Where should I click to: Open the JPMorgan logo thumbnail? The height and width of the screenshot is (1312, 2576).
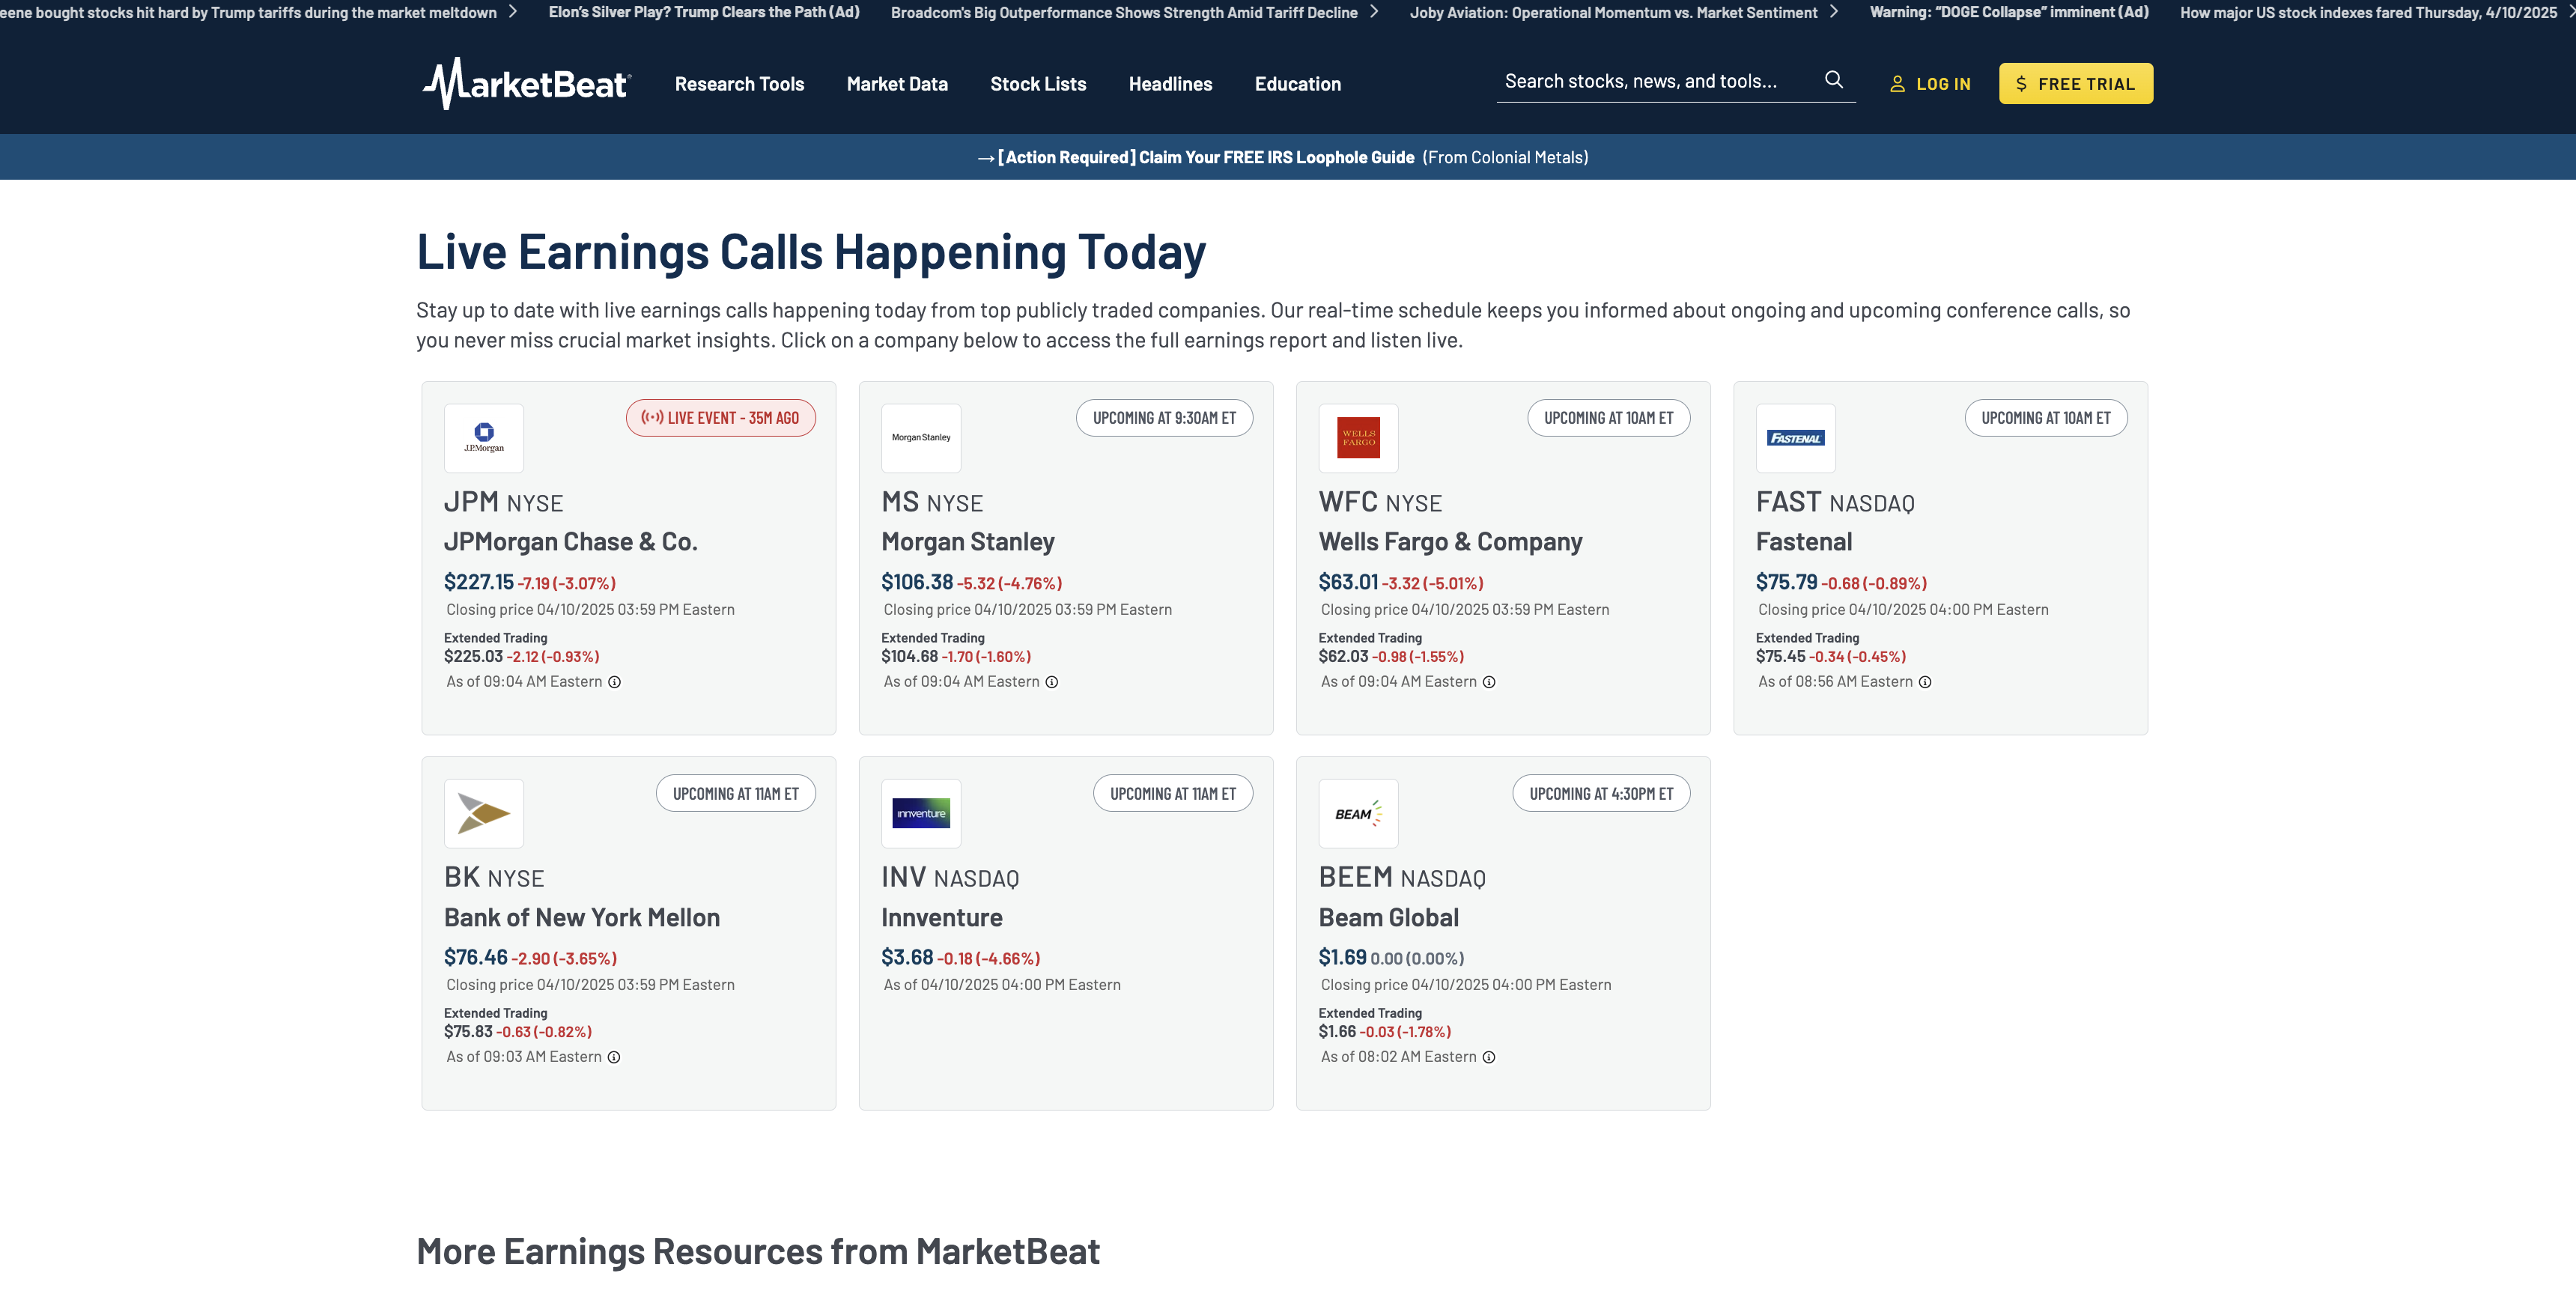[484, 438]
